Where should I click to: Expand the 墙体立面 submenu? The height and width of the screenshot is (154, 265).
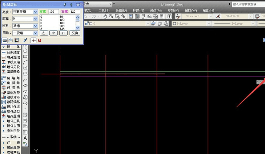11,126
